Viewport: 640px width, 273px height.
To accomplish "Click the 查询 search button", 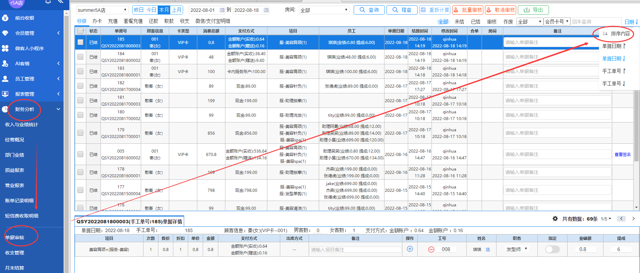I will point(369,10).
